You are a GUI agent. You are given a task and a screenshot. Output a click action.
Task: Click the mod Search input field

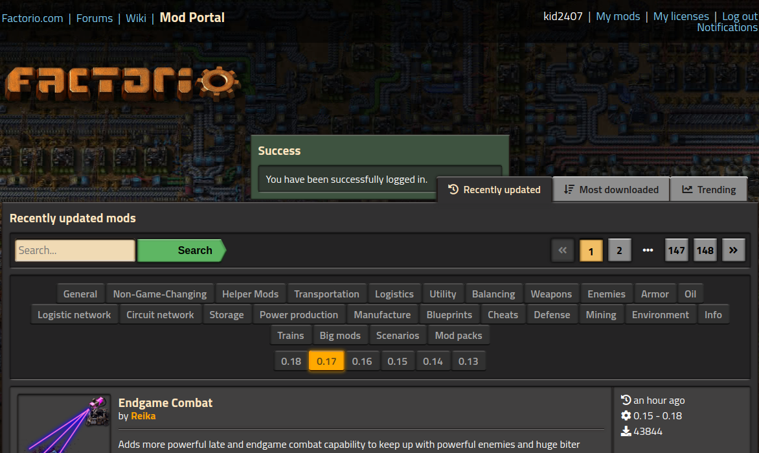75,251
